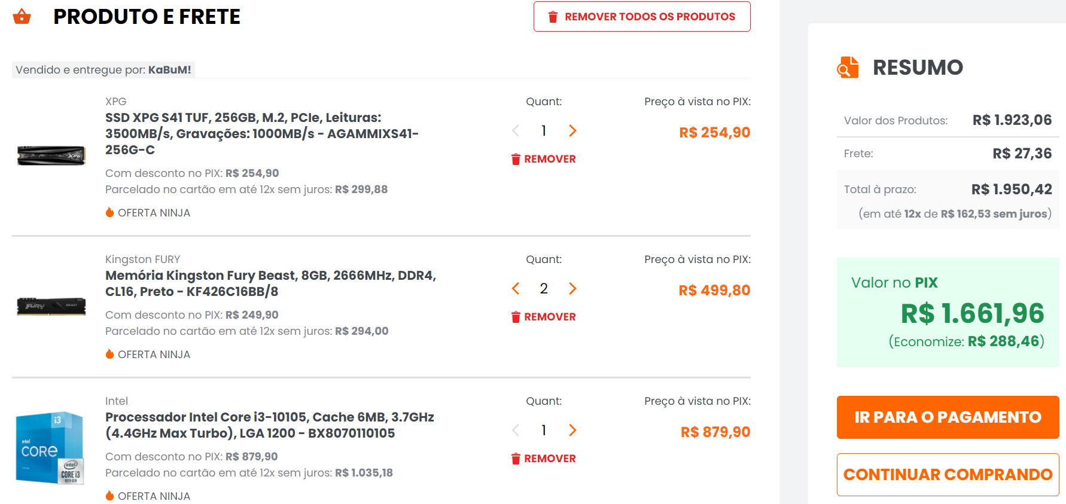Remove the Intel Core i3 processor
The image size is (1066, 504).
543,459
